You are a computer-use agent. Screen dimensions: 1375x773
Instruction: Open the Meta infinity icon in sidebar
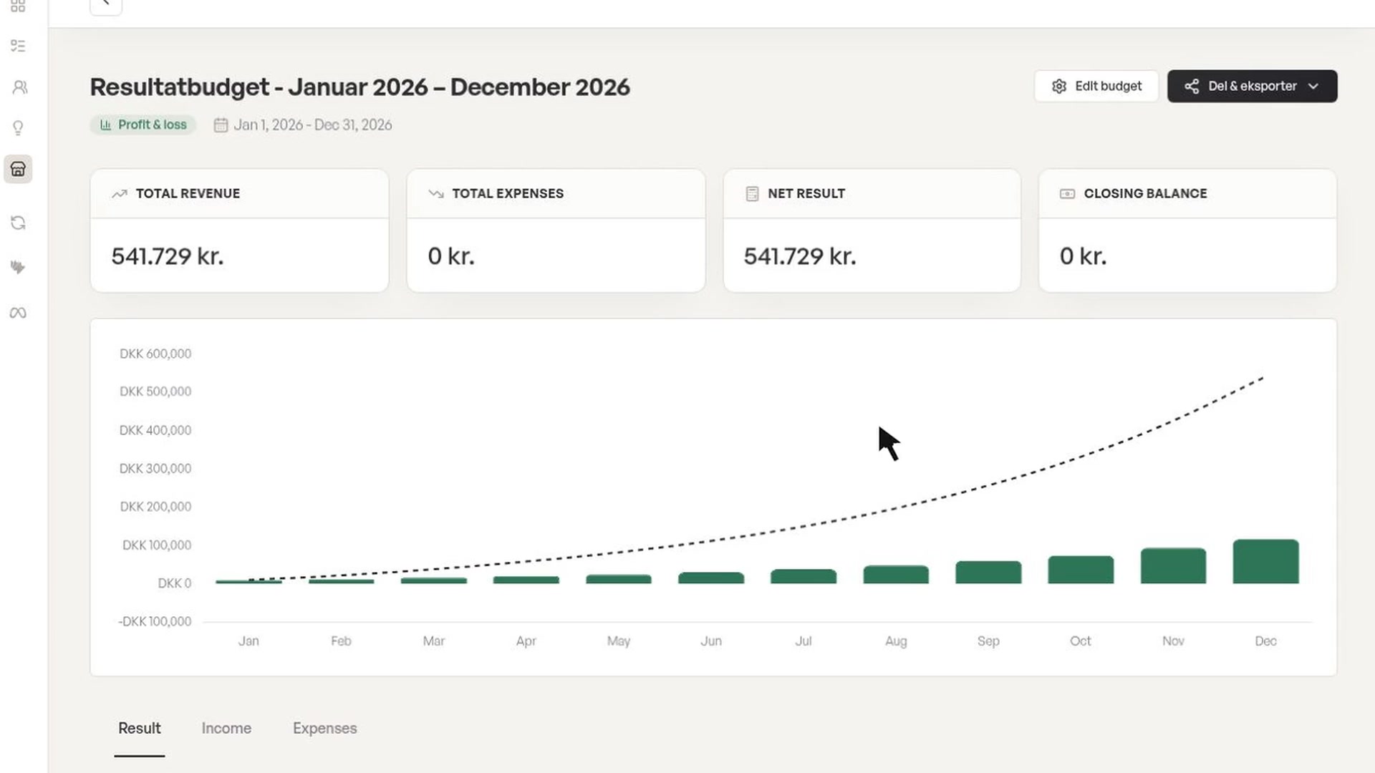[x=18, y=313]
